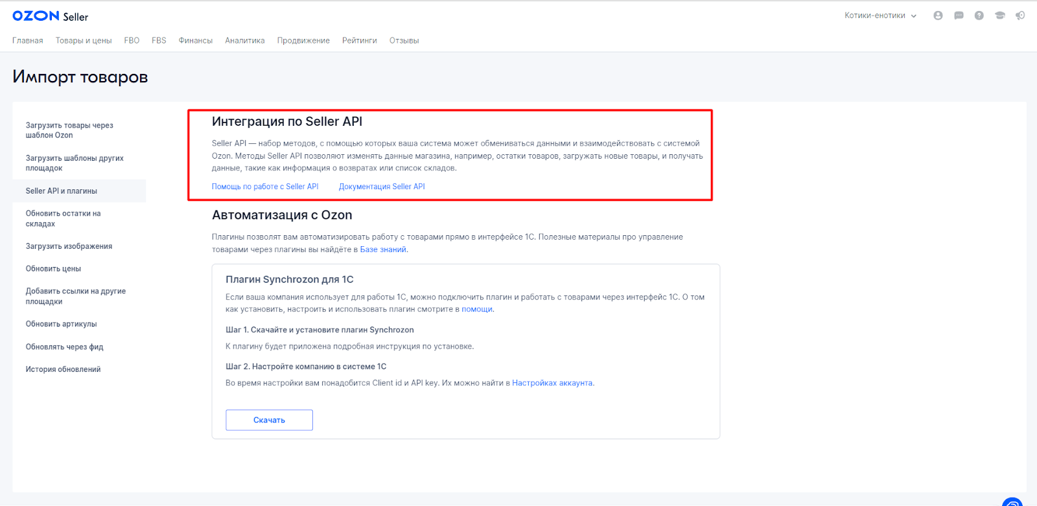
Task: Click the Плагин Synchrozon для 1С title
Action: pos(290,279)
